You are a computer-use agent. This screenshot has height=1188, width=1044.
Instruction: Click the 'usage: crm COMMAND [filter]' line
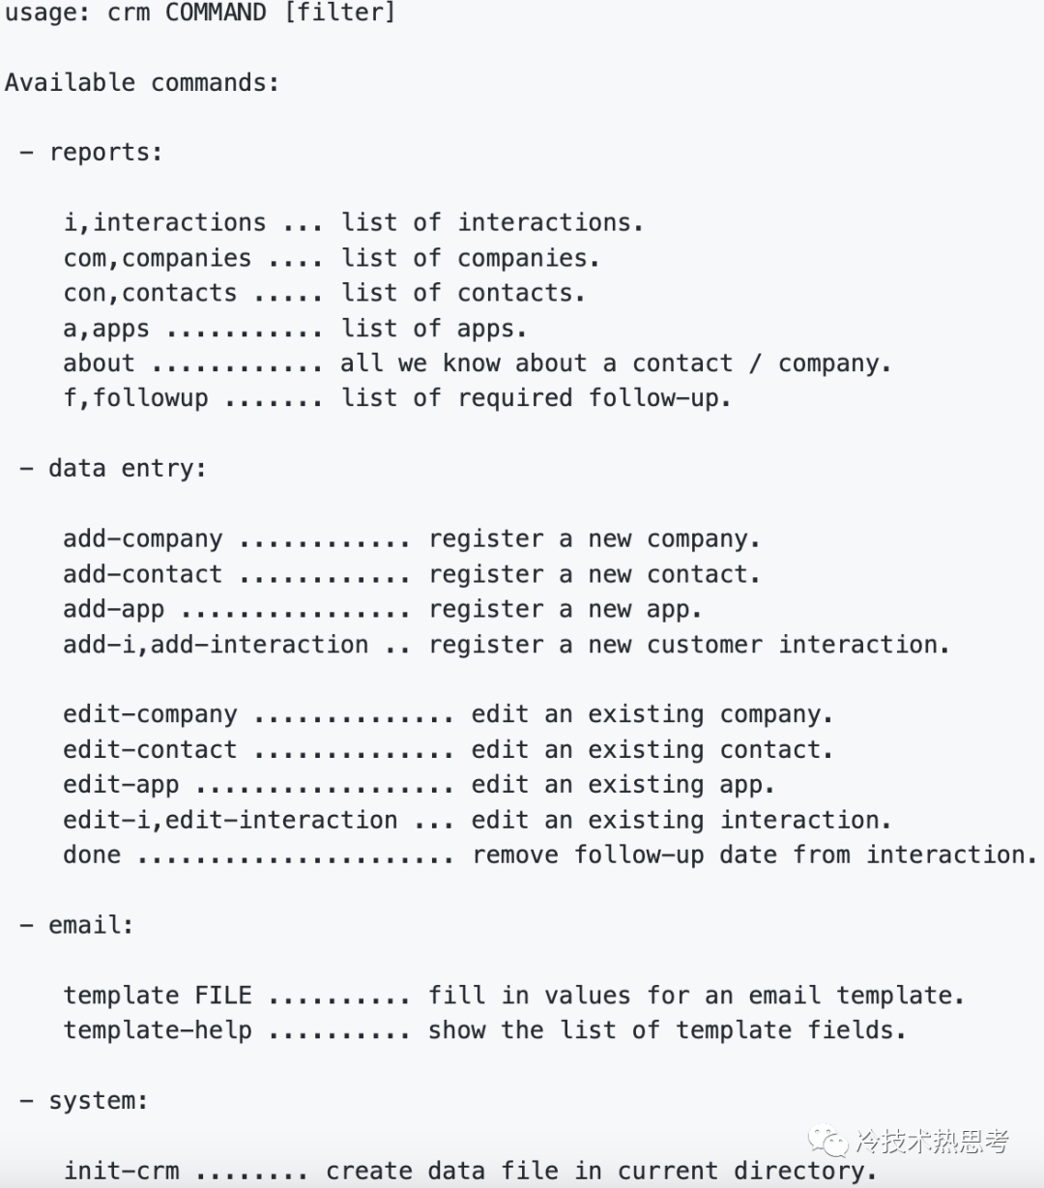(x=200, y=14)
